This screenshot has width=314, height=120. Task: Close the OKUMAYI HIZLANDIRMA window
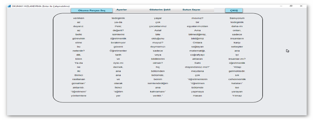coord(301,6)
